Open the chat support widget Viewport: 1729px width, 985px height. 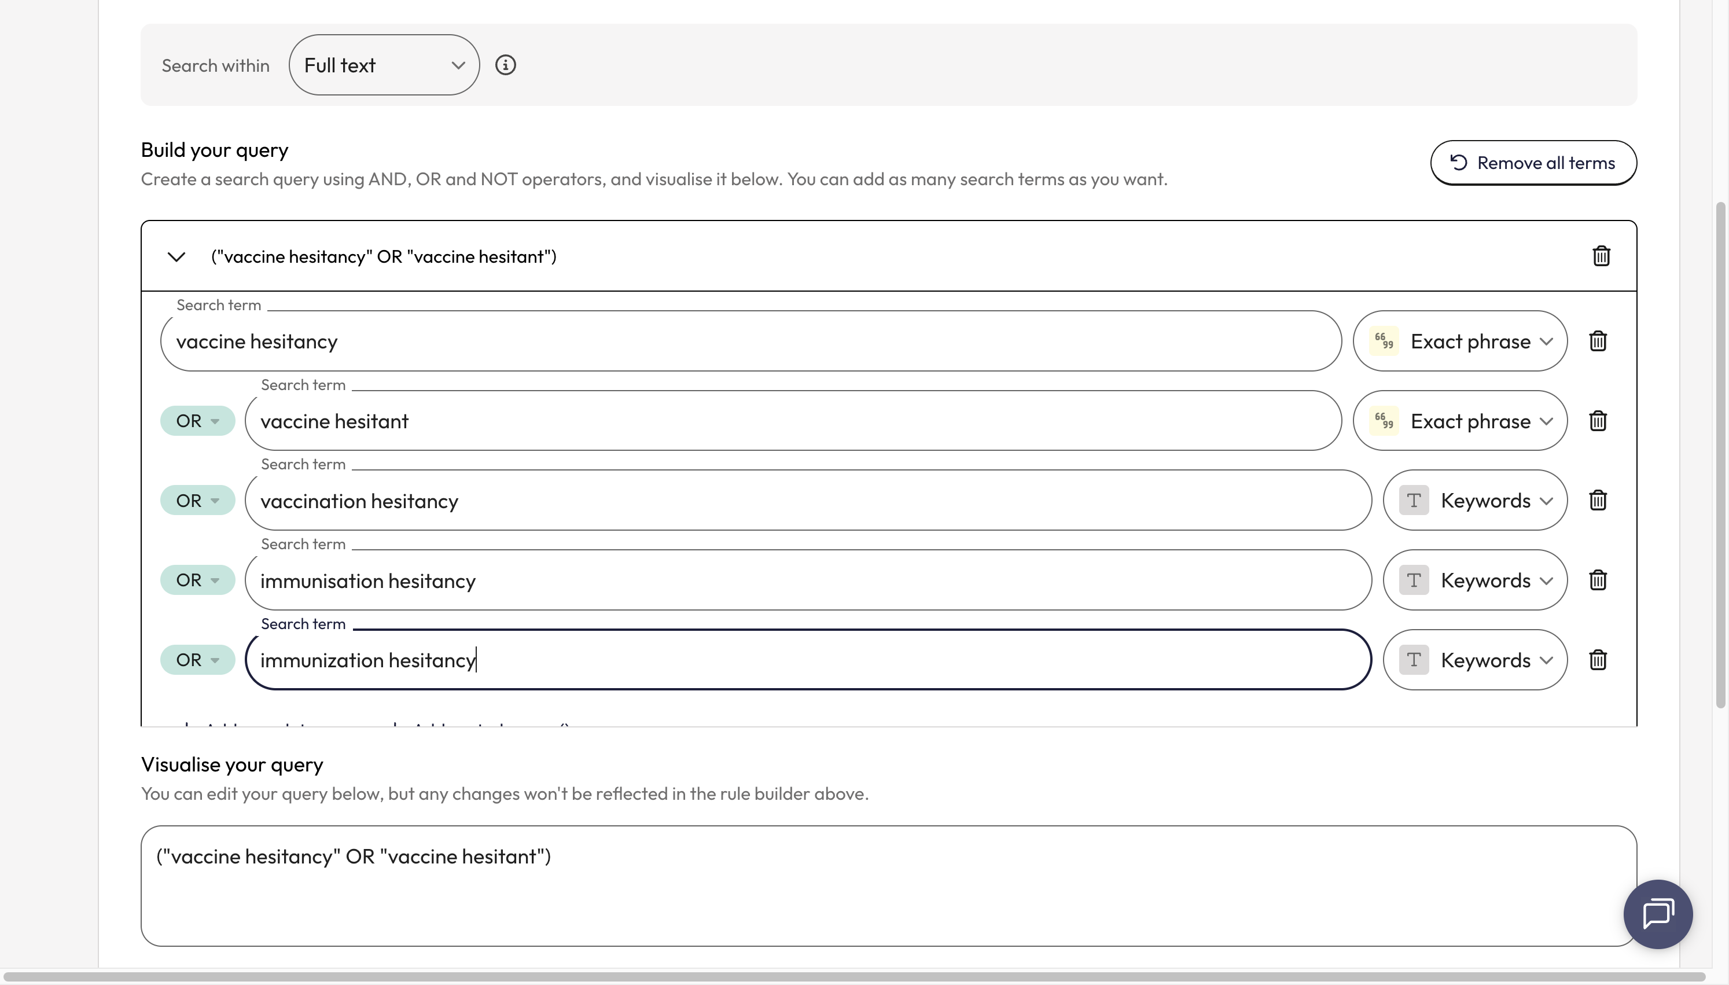(x=1657, y=914)
